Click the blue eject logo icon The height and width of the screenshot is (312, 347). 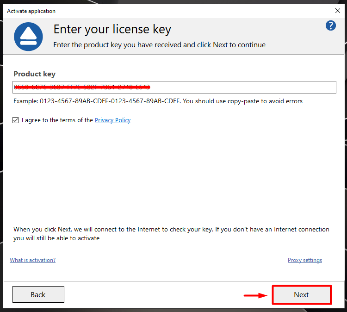pyautogui.click(x=28, y=37)
